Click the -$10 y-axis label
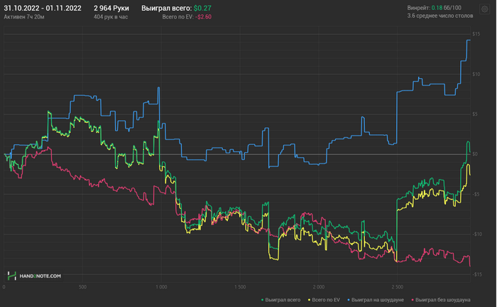The height and width of the screenshot is (307, 497). click(476, 235)
